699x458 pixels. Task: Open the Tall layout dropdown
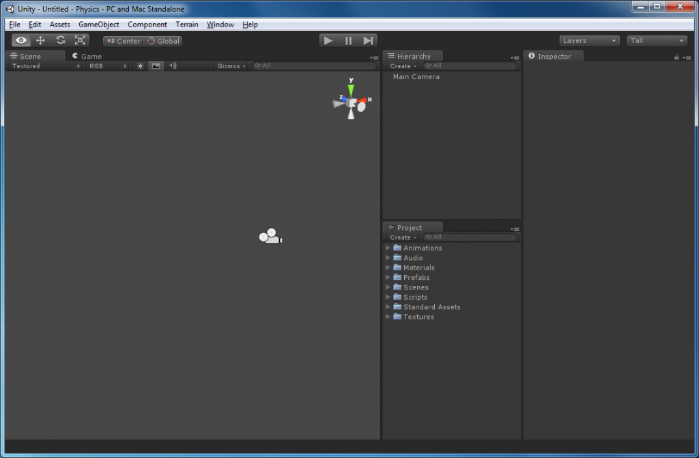pyautogui.click(x=657, y=40)
